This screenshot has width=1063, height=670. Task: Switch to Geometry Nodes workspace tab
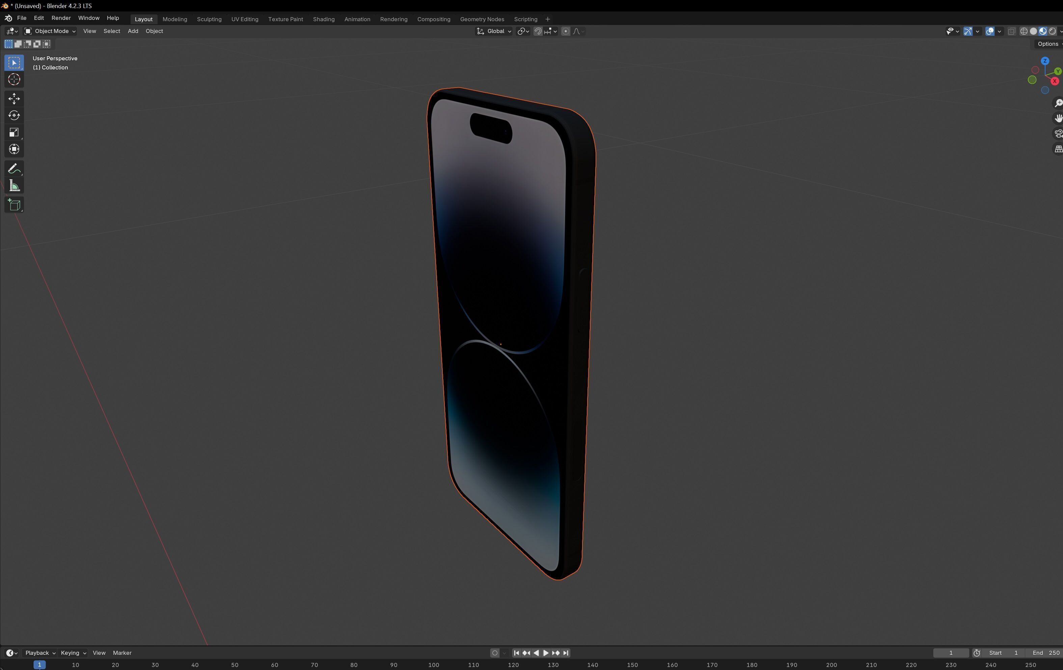pyautogui.click(x=482, y=19)
